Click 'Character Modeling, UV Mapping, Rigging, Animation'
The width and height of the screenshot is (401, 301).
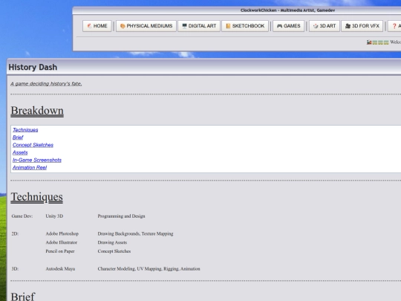tap(149, 269)
